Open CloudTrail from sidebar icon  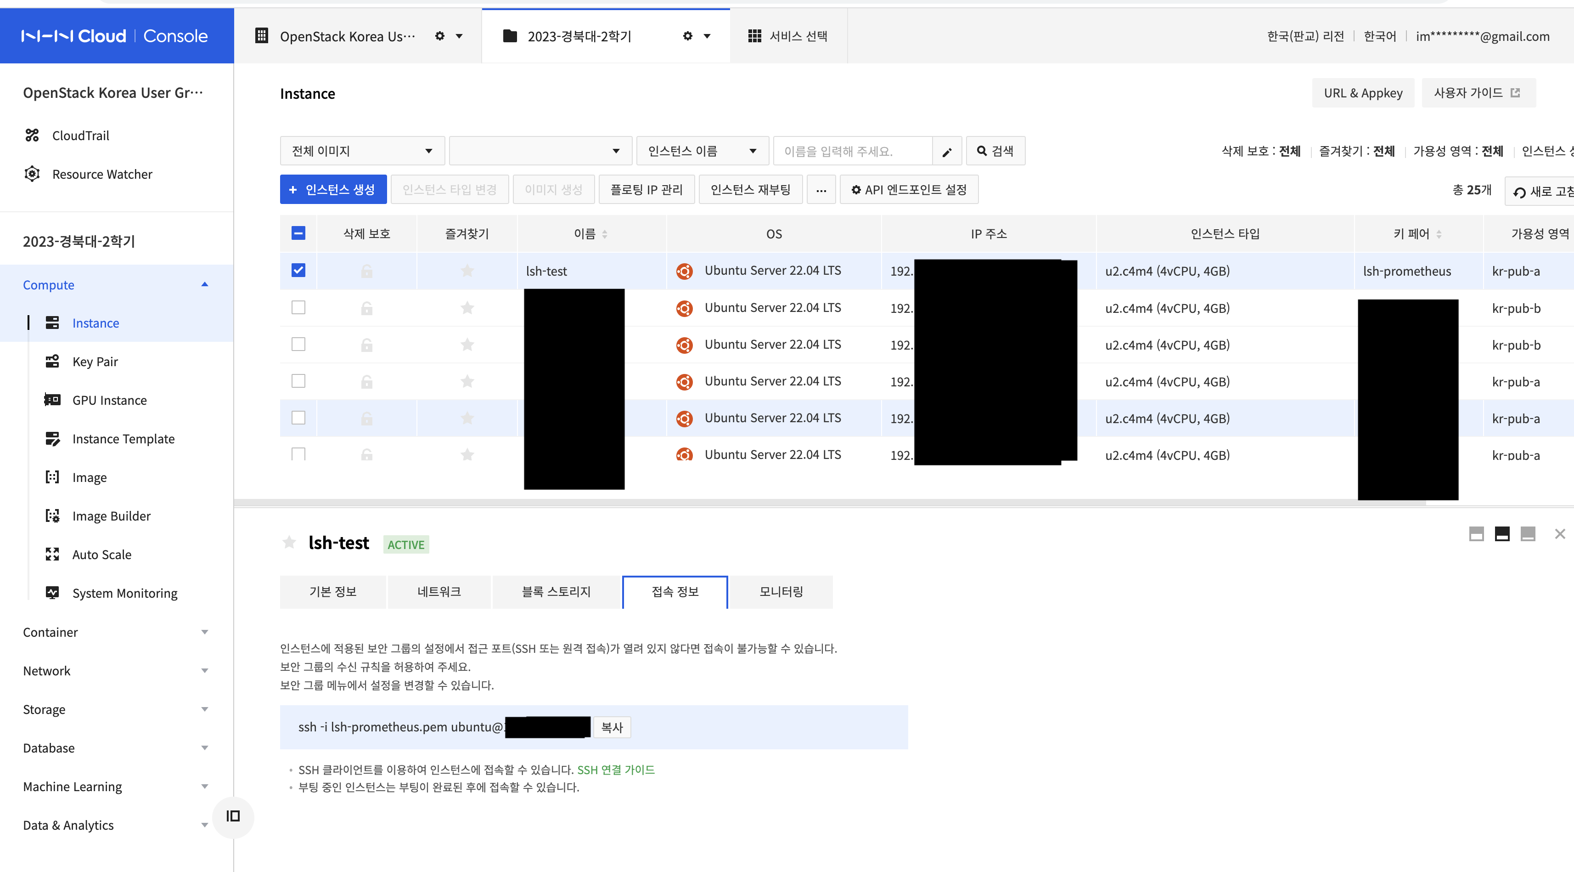(32, 135)
